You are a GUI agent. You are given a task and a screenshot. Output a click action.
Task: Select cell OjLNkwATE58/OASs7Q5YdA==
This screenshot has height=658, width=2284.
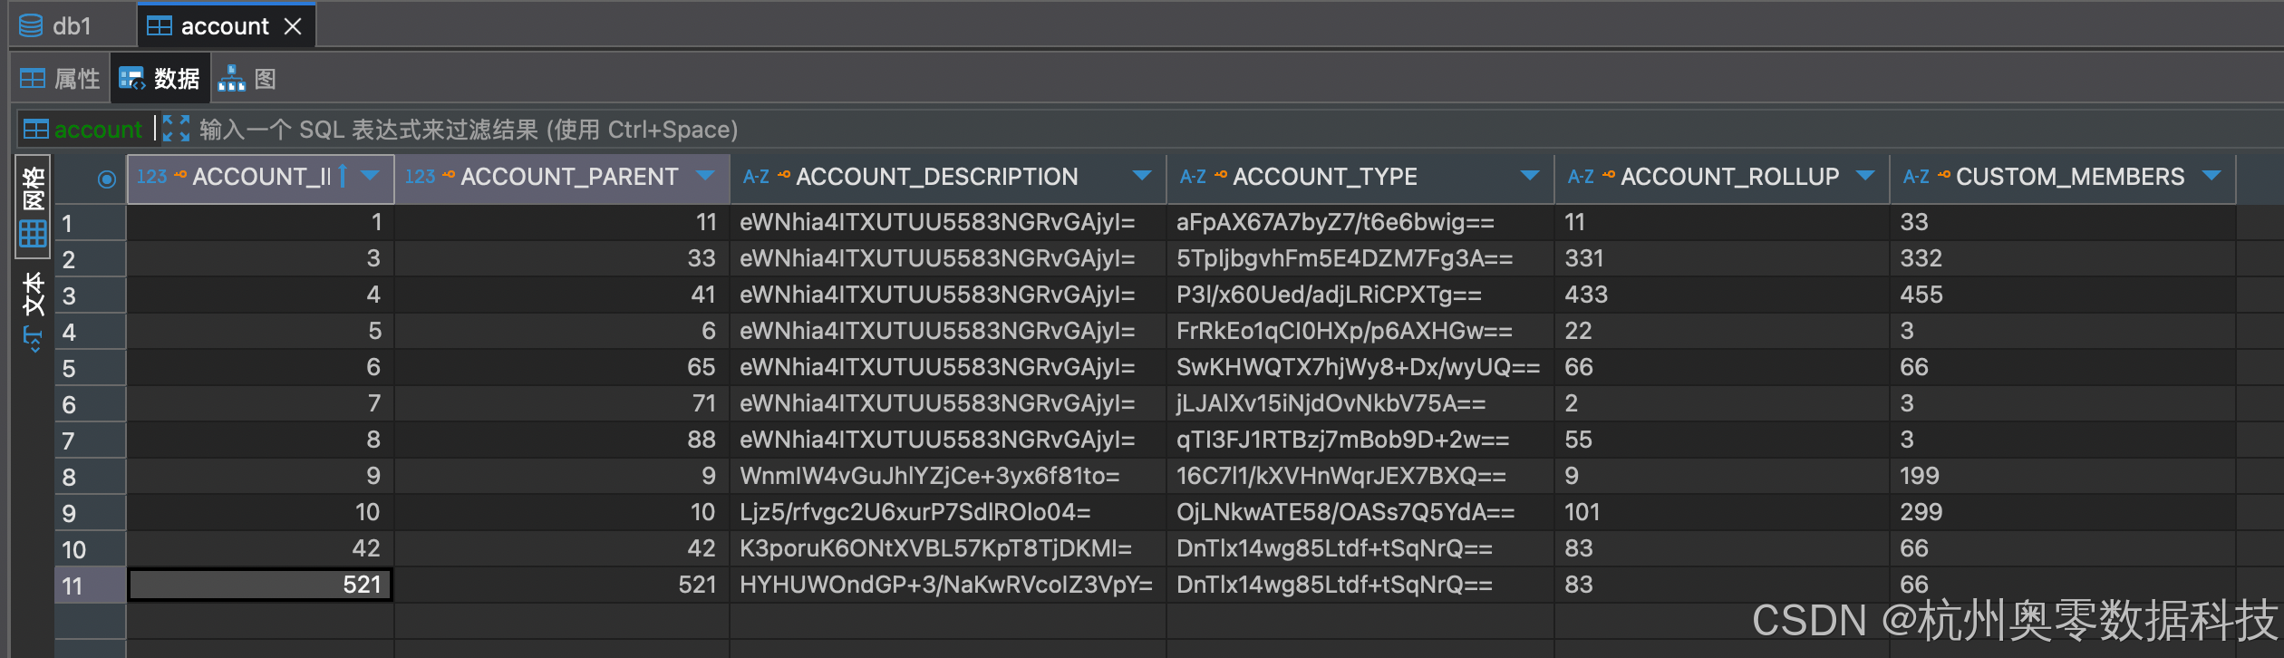pos(1360,512)
